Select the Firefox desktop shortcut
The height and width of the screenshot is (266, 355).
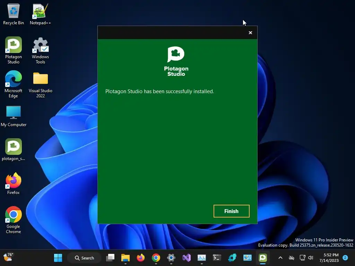coord(14,184)
